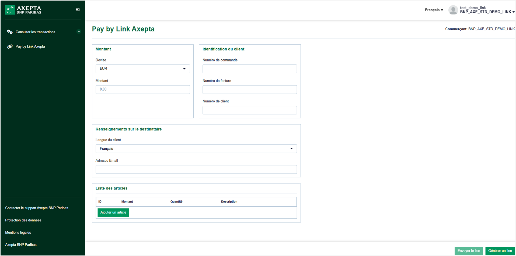Image resolution: width=516 pixels, height=256 pixels.
Task: Open the Devise EUR dropdown
Action: coord(142,69)
